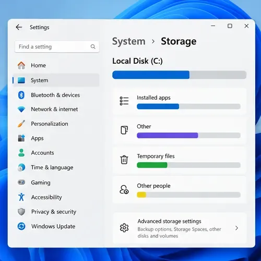Open Installed apps storage details
The height and width of the screenshot is (261, 261).
pos(180,101)
